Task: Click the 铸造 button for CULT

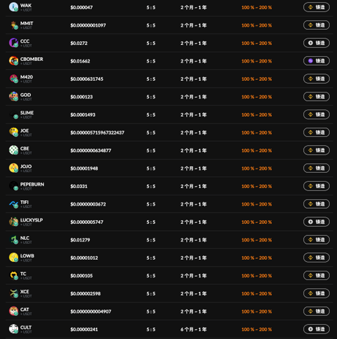Action: point(316,329)
